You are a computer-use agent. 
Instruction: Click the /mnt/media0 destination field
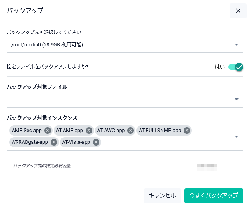tap(125, 45)
